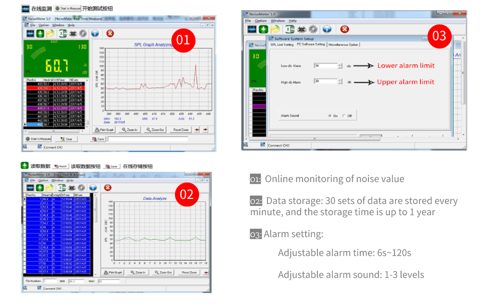The height and width of the screenshot is (306, 495).
Task: Click the gear icon in the System Setup screenshot toolbar
Action: [x=313, y=30]
